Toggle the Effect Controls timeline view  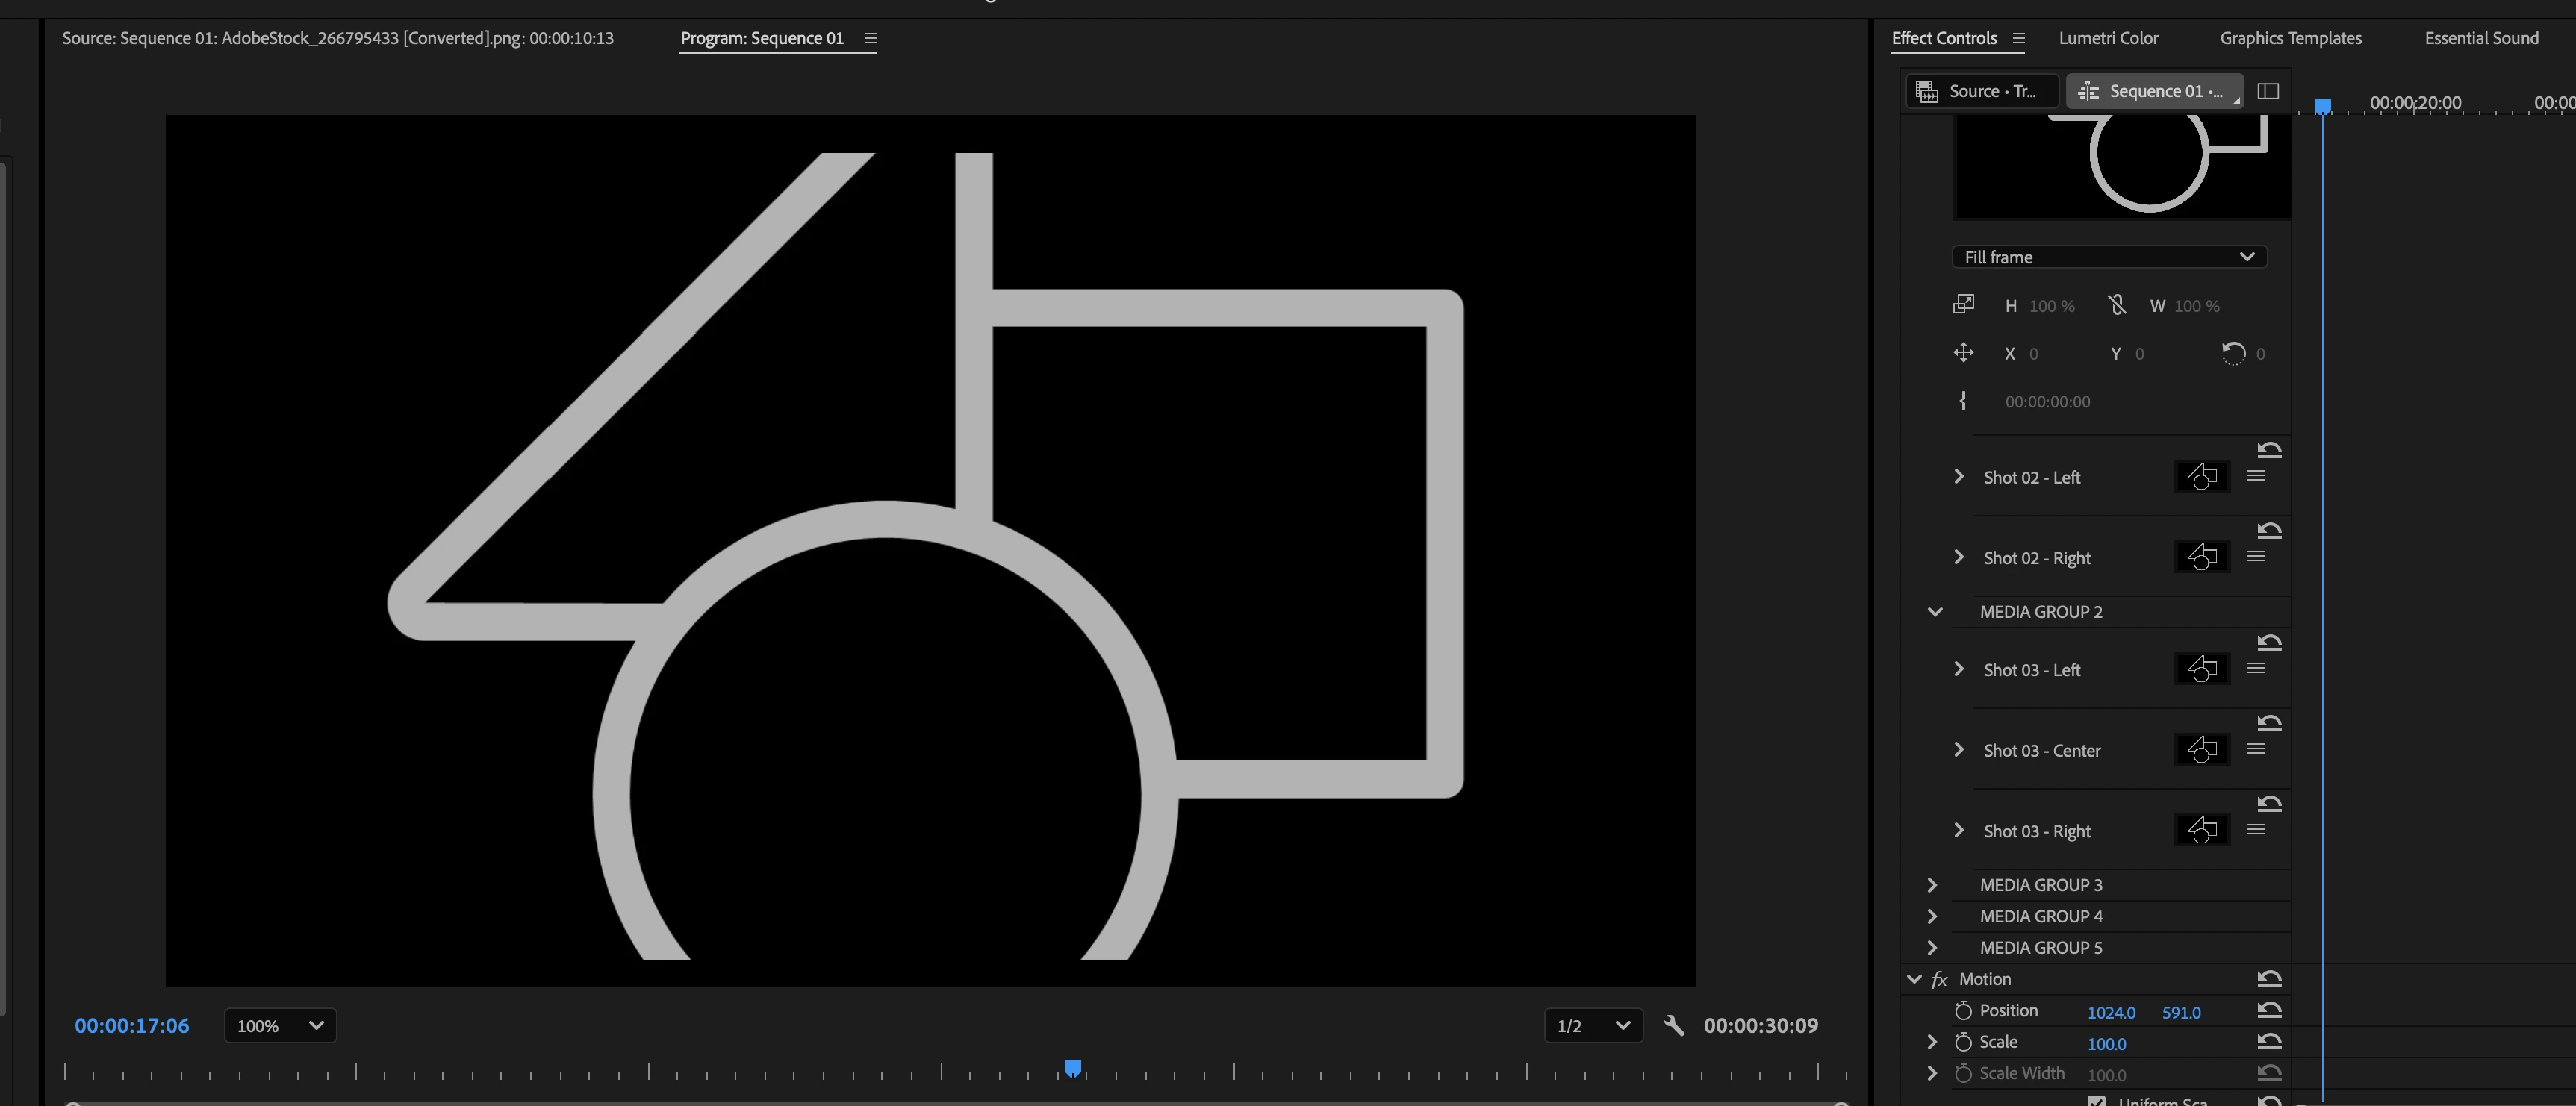click(x=2268, y=91)
